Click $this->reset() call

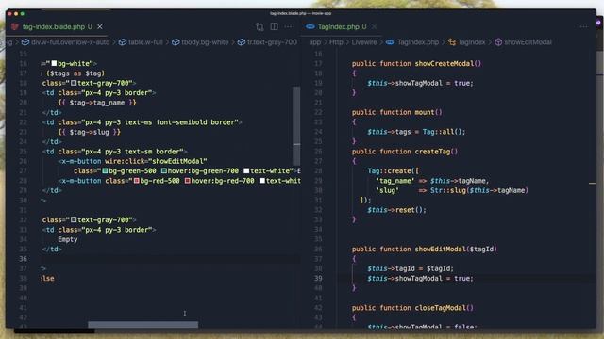[396, 210]
